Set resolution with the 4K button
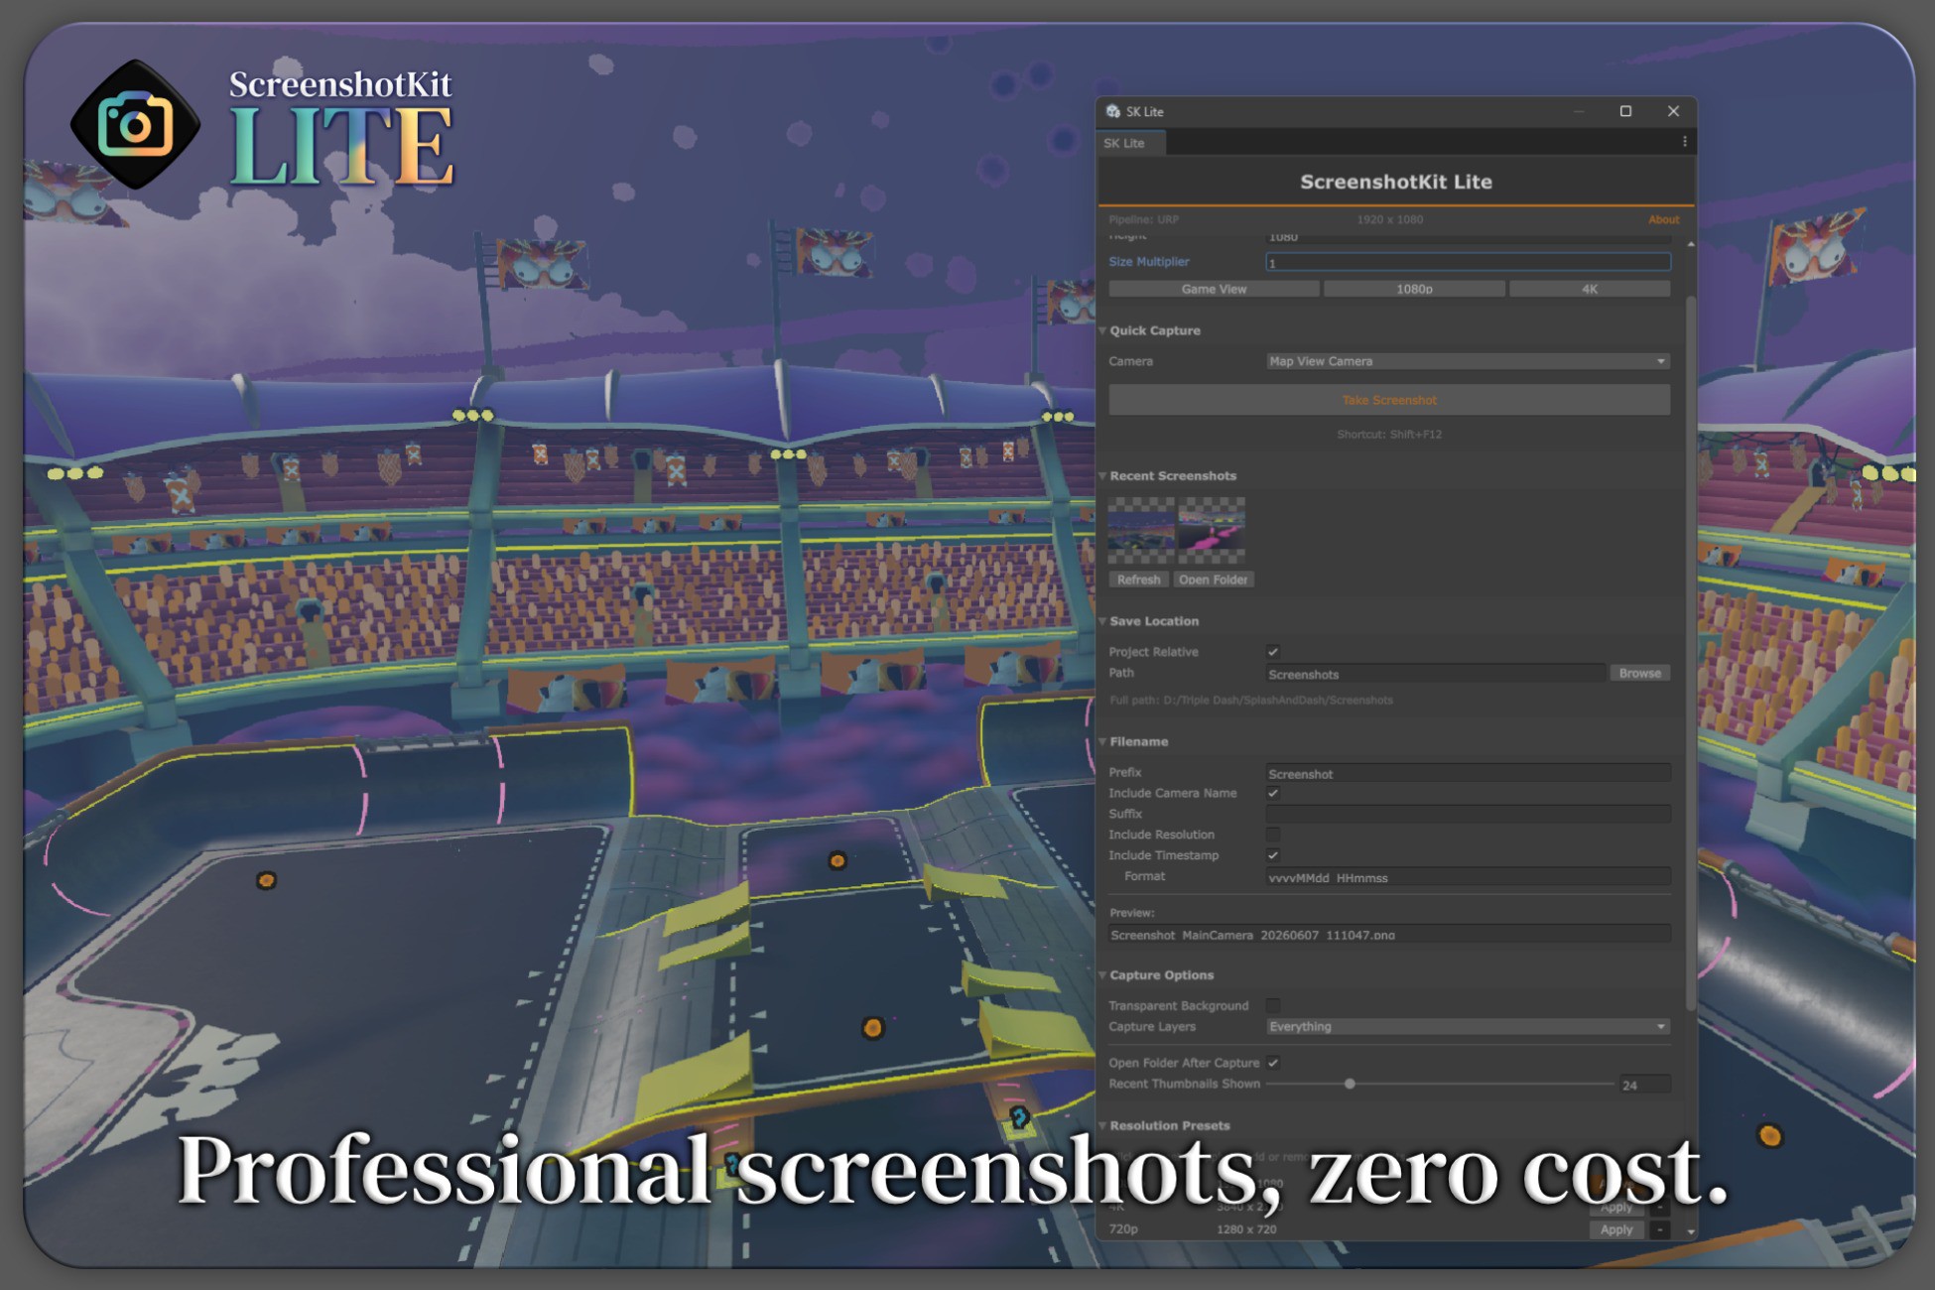1935x1290 pixels. click(1590, 289)
